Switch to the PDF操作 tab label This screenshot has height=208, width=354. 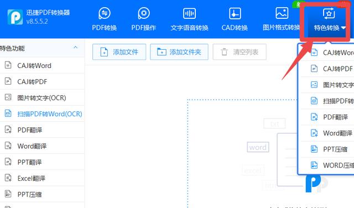(144, 28)
